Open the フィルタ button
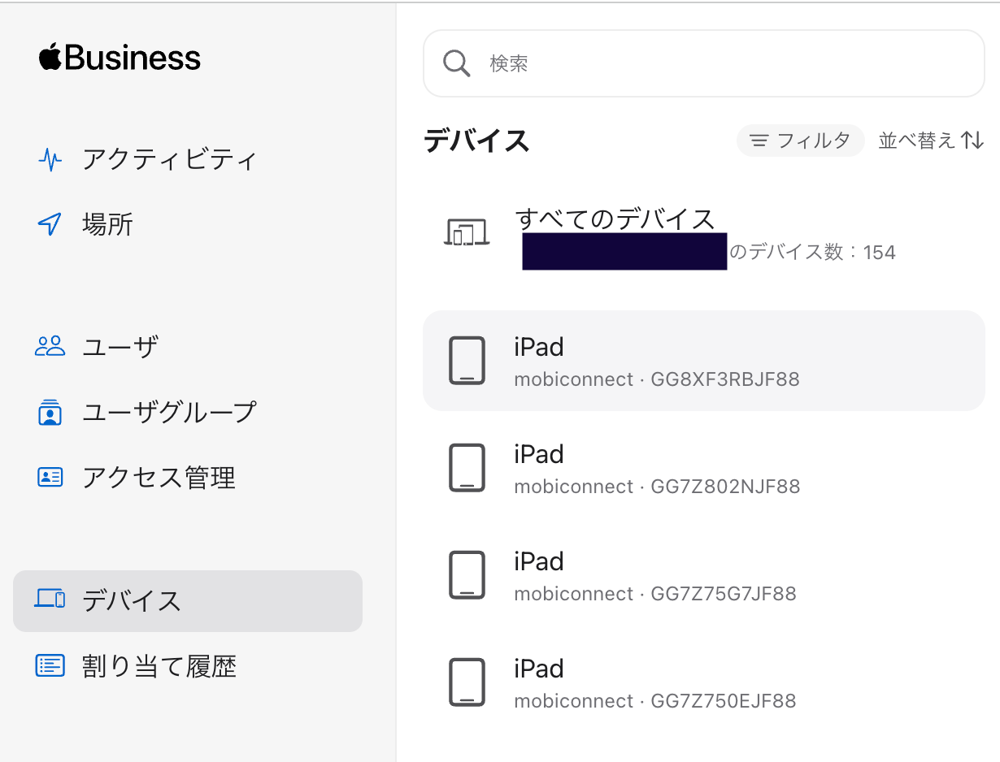The height and width of the screenshot is (762, 1000). pos(800,141)
